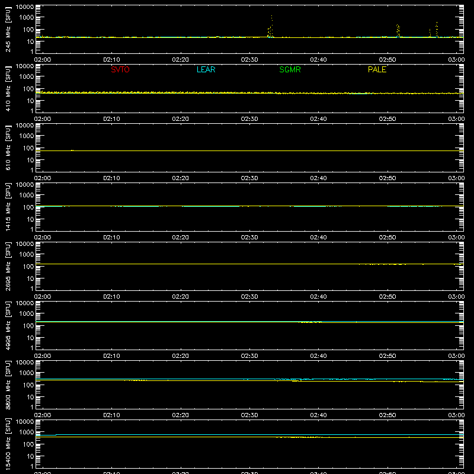The height and width of the screenshot is (474, 474).
Task: Click the 02:30 time label under the 245 MHz plot
Action: (x=249, y=60)
